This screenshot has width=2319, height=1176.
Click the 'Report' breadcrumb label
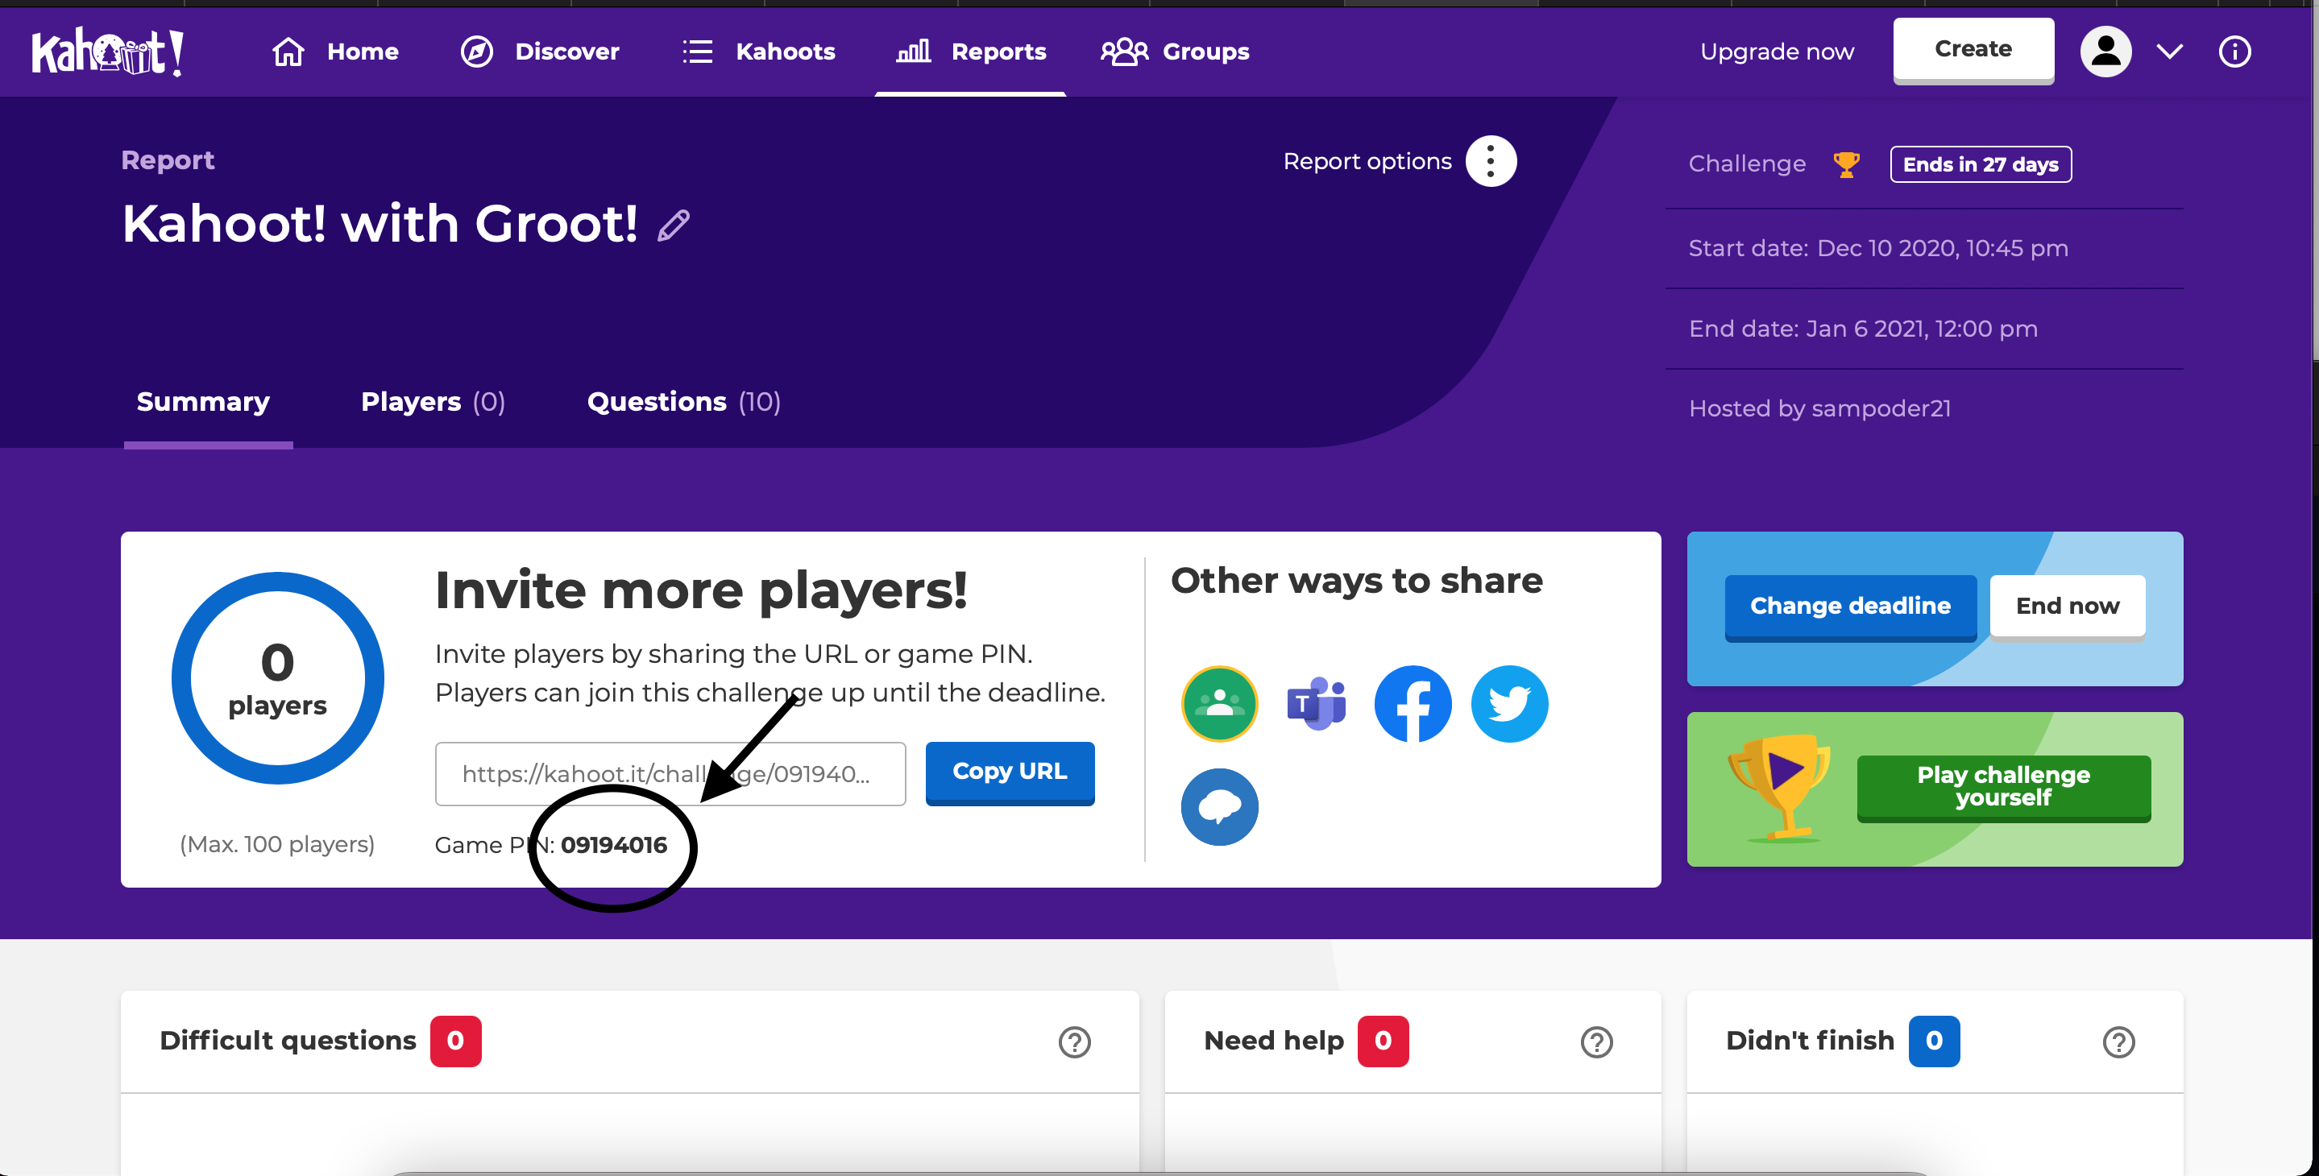point(168,160)
